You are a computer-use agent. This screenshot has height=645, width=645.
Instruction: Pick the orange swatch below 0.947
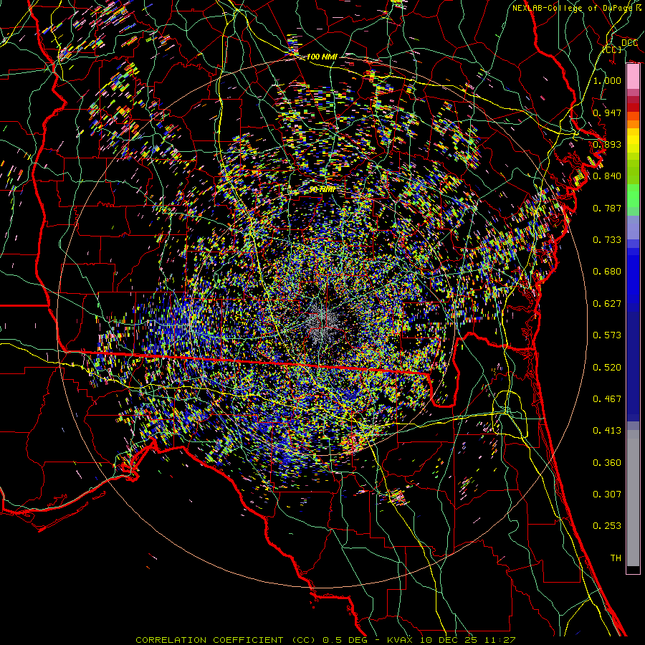pos(633,124)
